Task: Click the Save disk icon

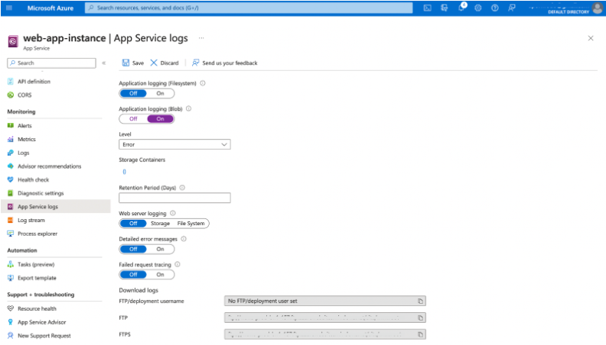Action: click(x=125, y=63)
